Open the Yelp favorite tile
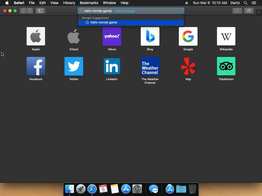 click(188, 66)
